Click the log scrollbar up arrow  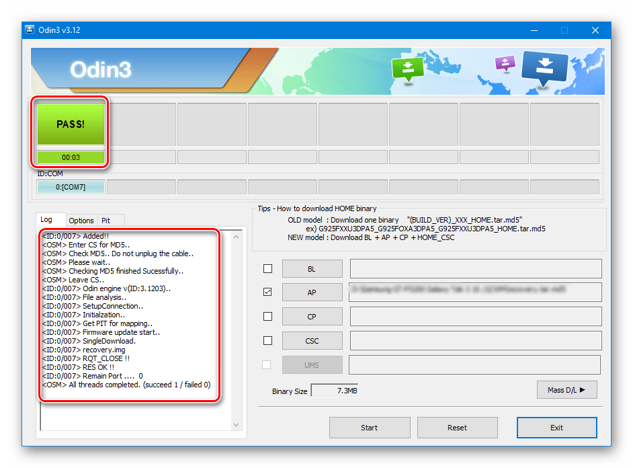click(x=236, y=237)
